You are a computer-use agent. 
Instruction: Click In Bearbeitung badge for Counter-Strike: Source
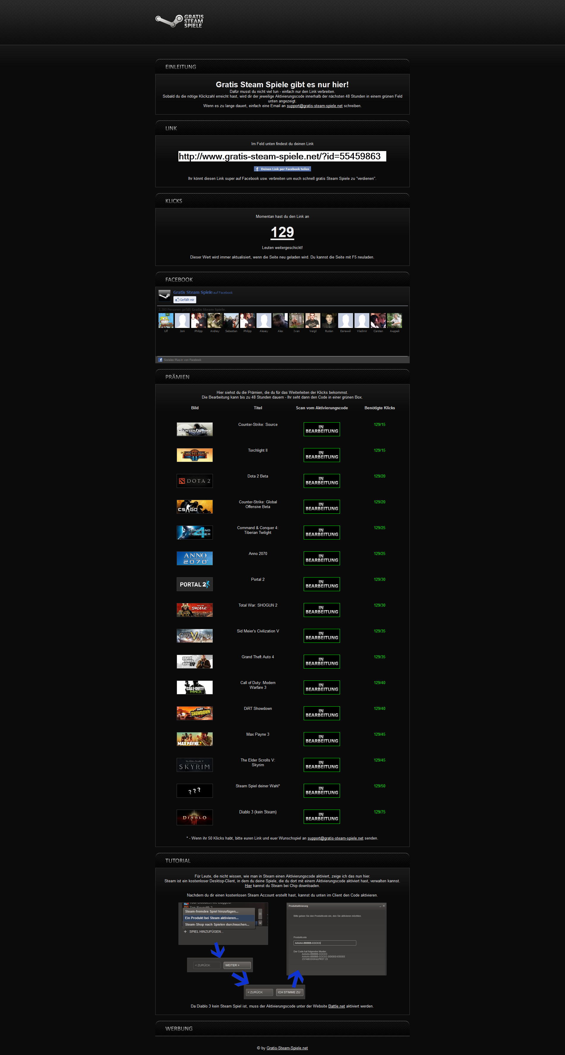click(322, 429)
